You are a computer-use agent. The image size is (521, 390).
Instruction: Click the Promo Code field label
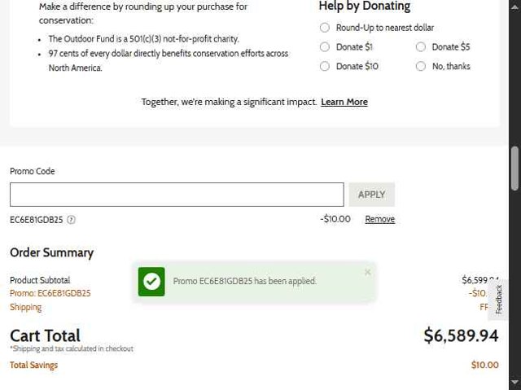coord(33,171)
